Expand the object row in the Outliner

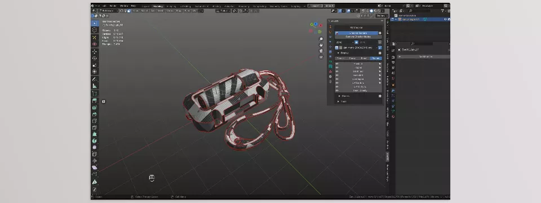[396, 19]
